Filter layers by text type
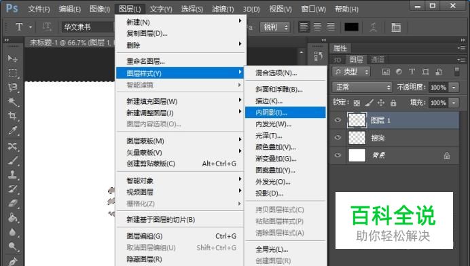Screen dimensions: 470x266 pyautogui.click(x=412, y=72)
